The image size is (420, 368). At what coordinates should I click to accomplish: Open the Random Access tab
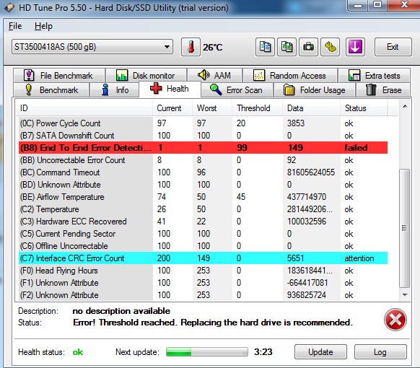[290, 76]
